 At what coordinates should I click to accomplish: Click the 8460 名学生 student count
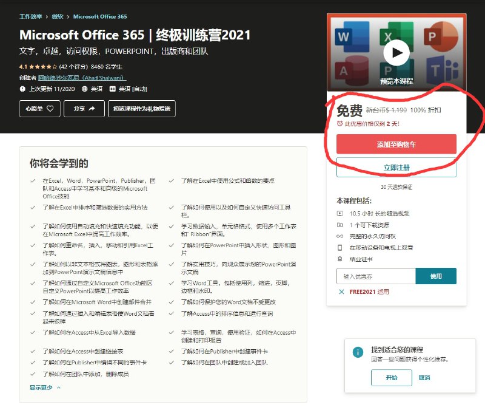click(107, 67)
